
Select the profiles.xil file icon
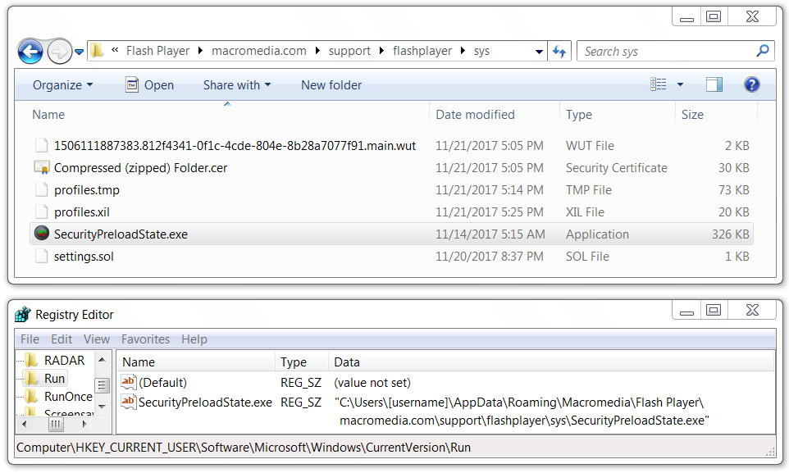41,211
